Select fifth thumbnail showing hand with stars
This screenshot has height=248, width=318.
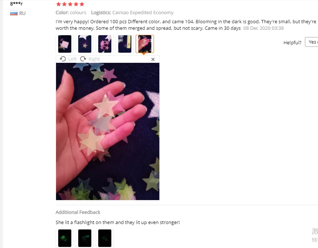coord(145,44)
